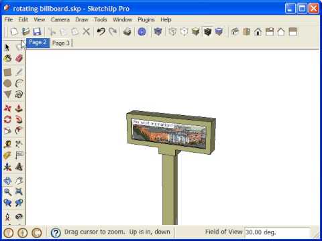The width and height of the screenshot is (322, 241).
Task: Switch to Shaded display mode
Action: (196, 31)
